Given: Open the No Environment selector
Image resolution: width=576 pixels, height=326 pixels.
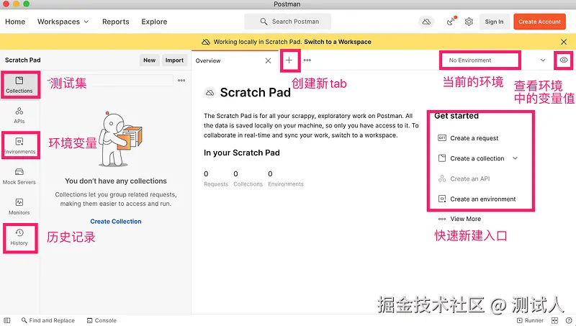Looking at the screenshot, I should coord(480,60).
